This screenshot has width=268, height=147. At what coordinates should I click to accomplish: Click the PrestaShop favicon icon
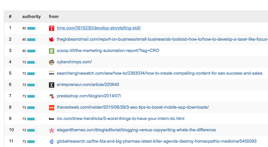pyautogui.click(x=51, y=96)
